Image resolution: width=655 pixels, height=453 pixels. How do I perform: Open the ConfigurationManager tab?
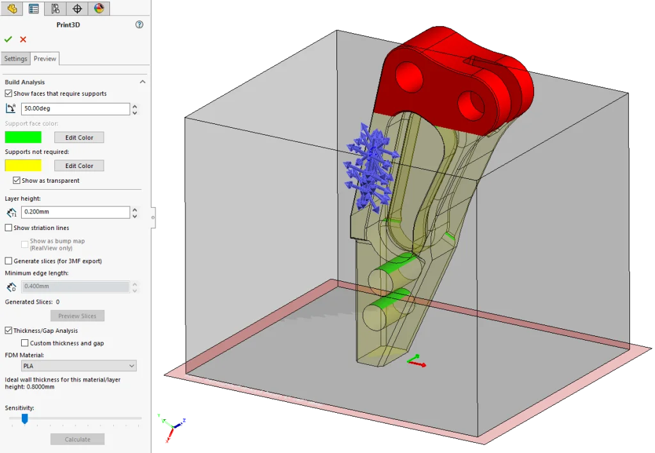[54, 9]
